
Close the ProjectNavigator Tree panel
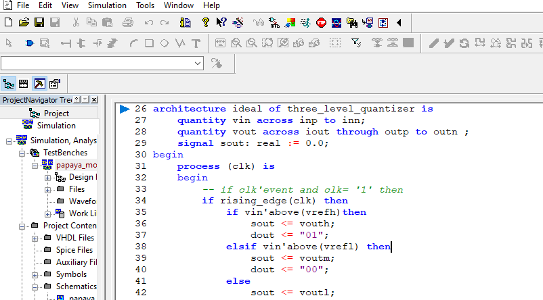tap(94, 99)
